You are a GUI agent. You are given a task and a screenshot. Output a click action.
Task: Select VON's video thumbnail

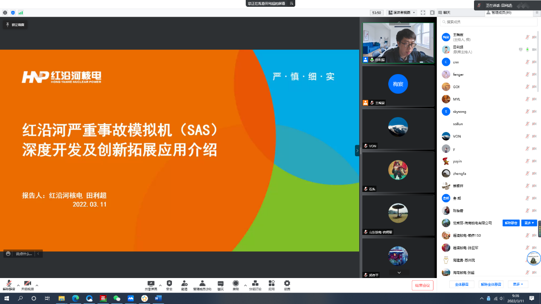[x=398, y=129]
